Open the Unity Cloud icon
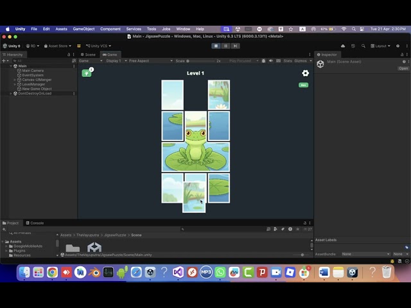This screenshot has height=308, width=411. (343, 46)
